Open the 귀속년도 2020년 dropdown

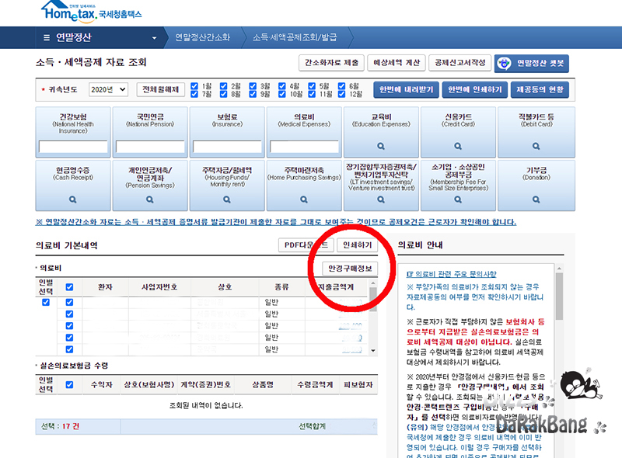pyautogui.click(x=108, y=89)
